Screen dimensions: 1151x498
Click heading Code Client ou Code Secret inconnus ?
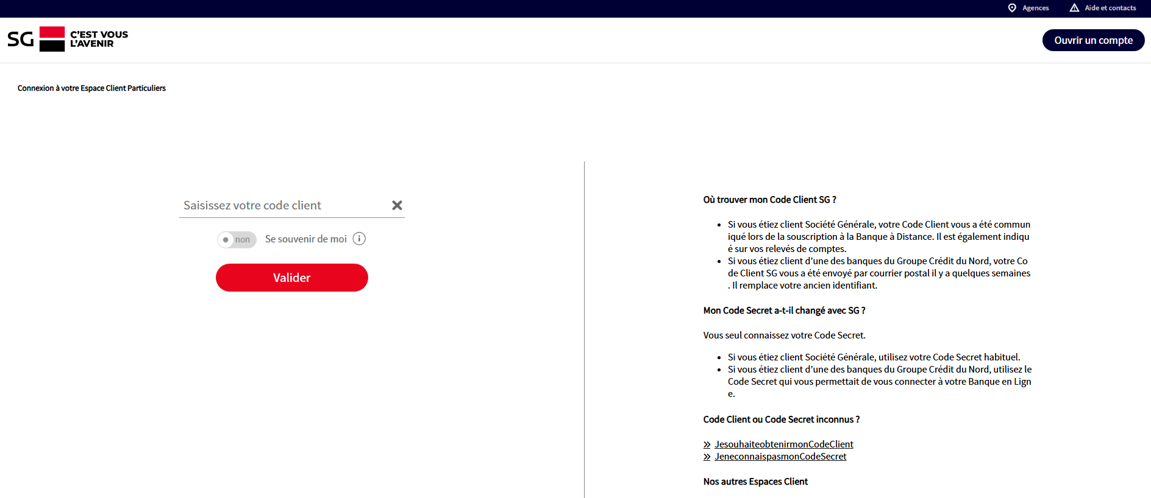click(x=782, y=419)
